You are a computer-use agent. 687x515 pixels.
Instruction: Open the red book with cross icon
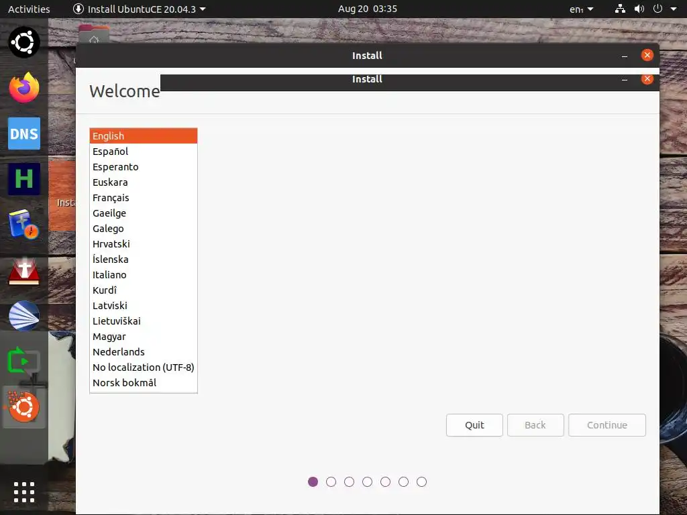click(24, 271)
